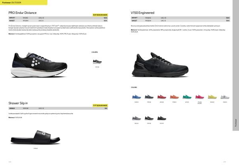This screenshot has width=239, height=168.
Task: Click the Shower Slip in sandal image
Action: pos(35,137)
